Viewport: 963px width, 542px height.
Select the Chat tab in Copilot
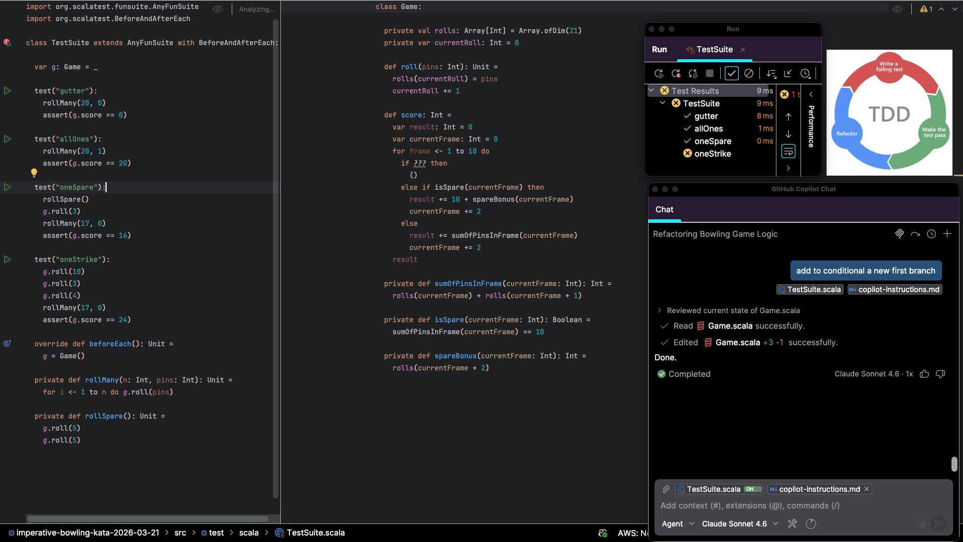coord(664,210)
